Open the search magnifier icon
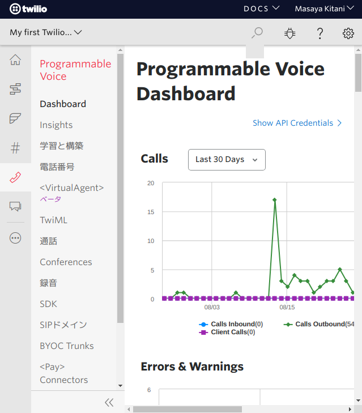Screen dimensions: 362x413 point(257,33)
